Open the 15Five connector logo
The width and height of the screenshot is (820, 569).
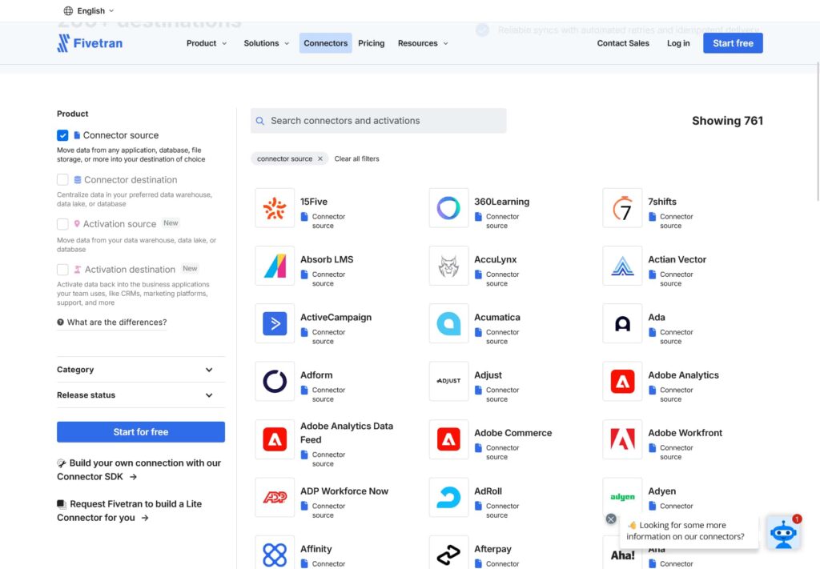coord(275,208)
